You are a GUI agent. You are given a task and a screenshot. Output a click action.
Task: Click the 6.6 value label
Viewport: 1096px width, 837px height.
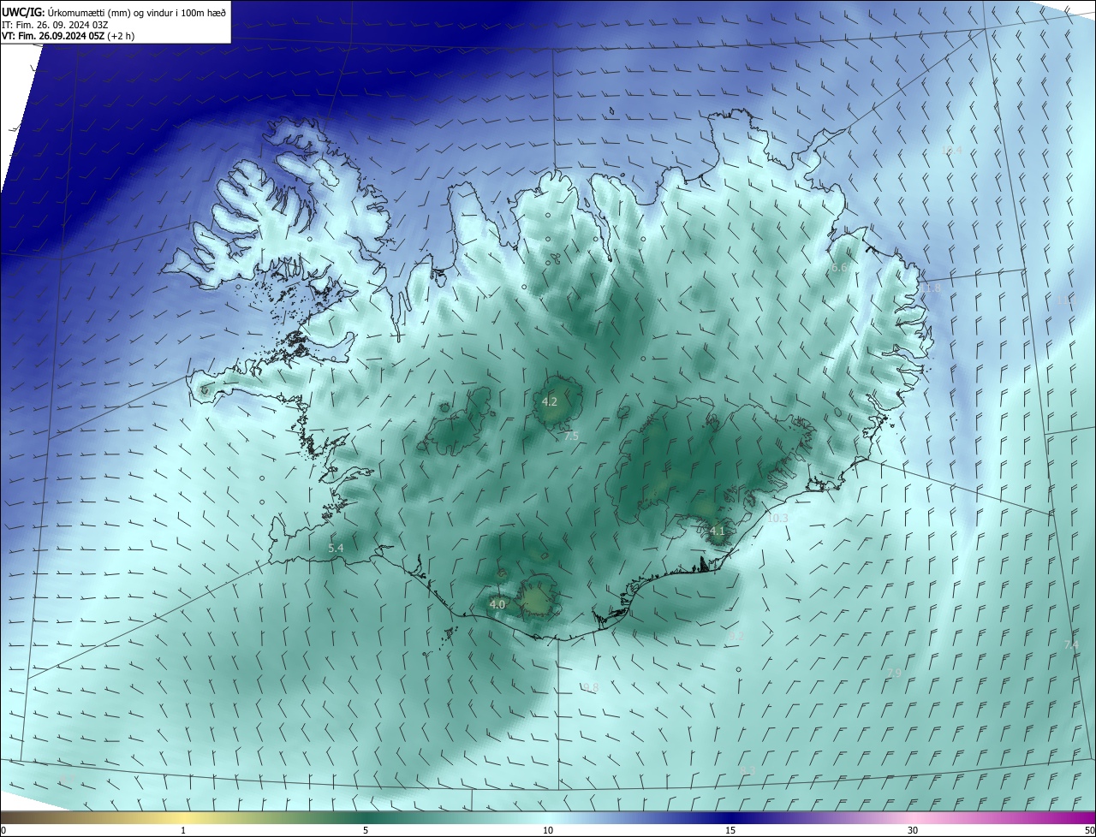coord(840,268)
